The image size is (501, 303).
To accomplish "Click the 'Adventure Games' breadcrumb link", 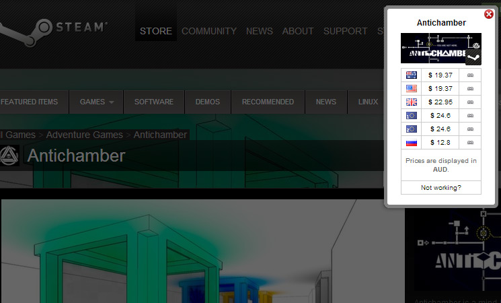I will click(x=84, y=135).
